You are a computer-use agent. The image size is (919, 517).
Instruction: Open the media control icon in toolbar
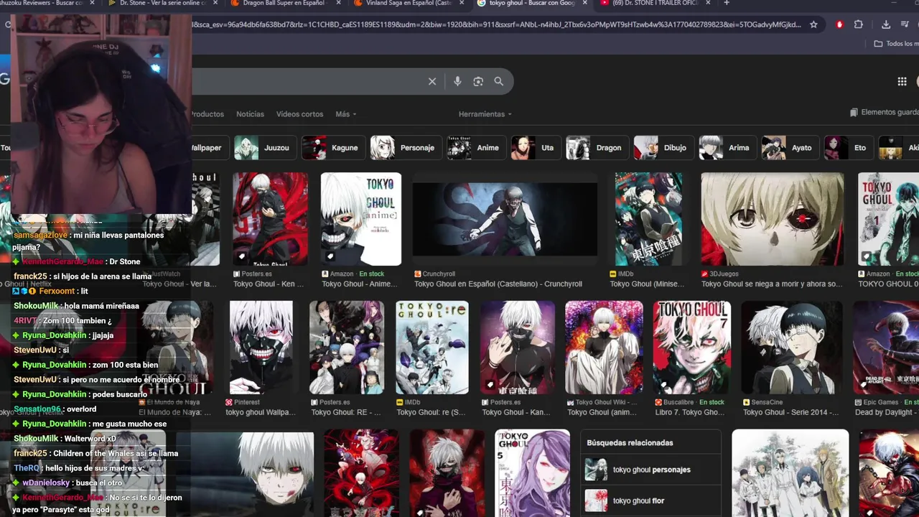click(x=904, y=24)
